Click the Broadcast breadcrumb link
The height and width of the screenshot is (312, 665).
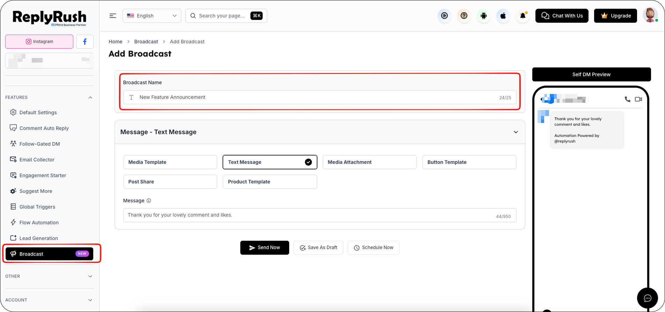[146, 42]
